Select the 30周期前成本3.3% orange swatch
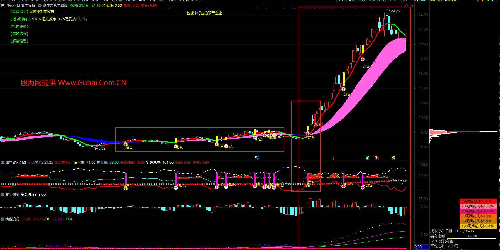This screenshot has height=250, width=500. [478, 216]
